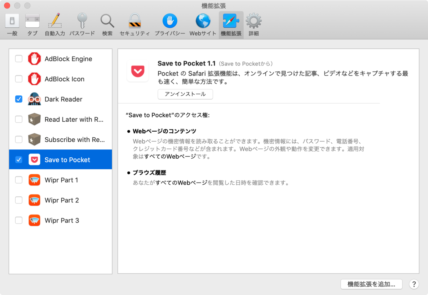Select the AdBlock Engine extension name
Image resolution: width=428 pixels, height=295 pixels.
pos(68,59)
